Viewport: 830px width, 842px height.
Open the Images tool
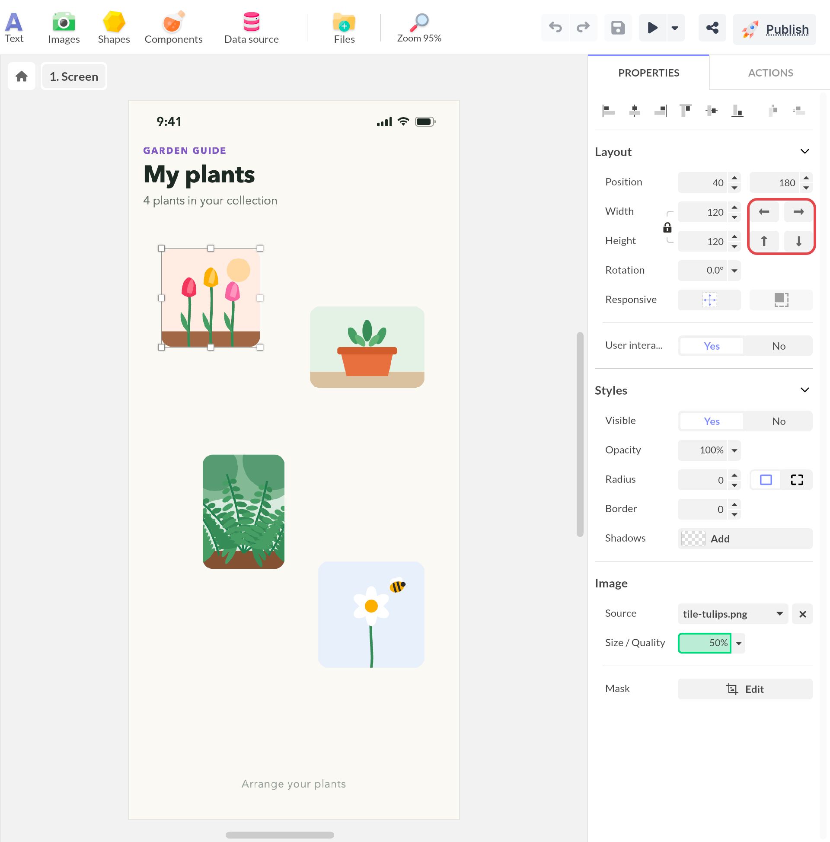(x=64, y=28)
